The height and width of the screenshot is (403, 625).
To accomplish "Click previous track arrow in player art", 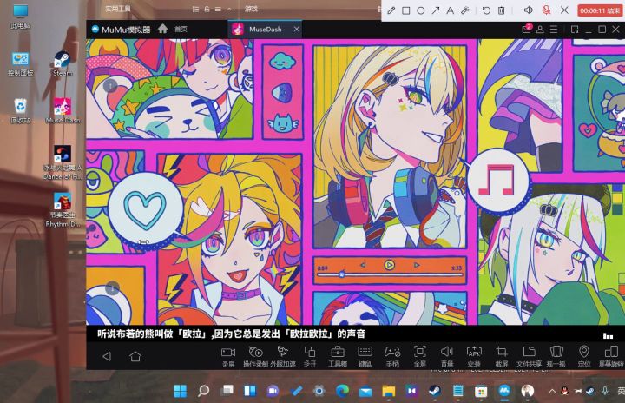I will coord(363,265).
